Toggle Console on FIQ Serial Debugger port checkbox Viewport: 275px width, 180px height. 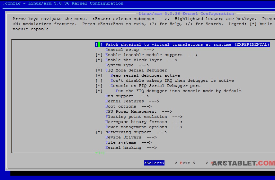pos(99,86)
